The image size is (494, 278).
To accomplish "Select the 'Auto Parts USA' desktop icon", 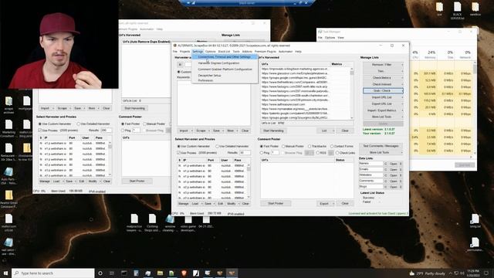I will coord(8,176).
